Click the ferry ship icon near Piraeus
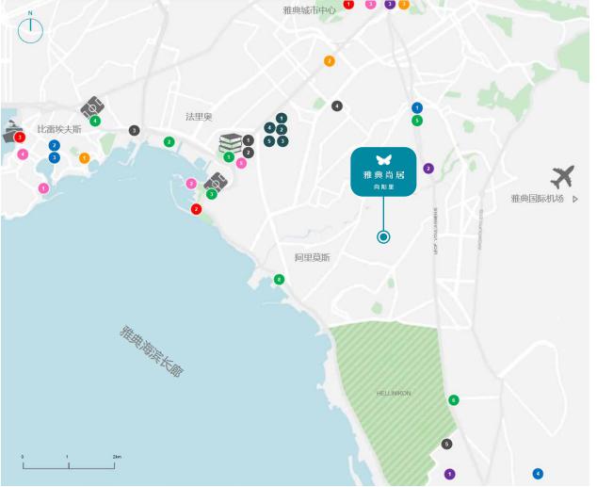The width and height of the screenshot is (597, 487). 12,132
